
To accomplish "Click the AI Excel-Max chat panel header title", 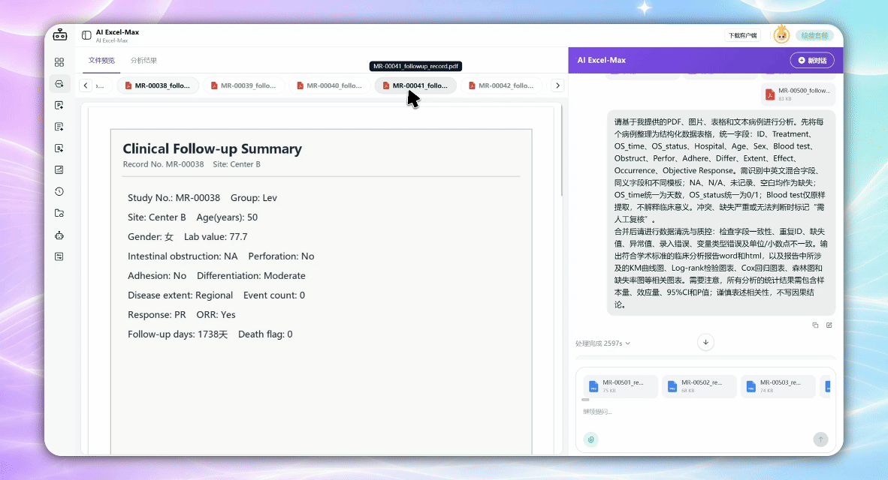I will [602, 60].
